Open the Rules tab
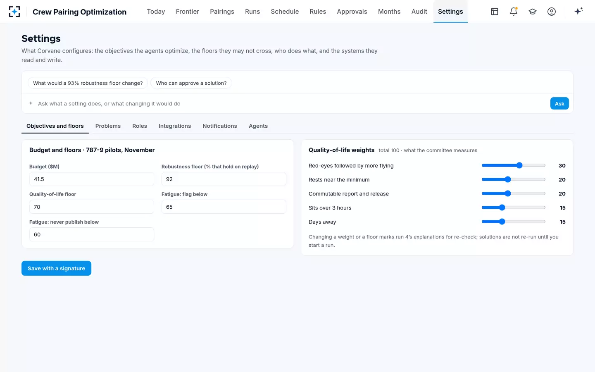Viewport: 595px width, 372px height. (x=318, y=12)
